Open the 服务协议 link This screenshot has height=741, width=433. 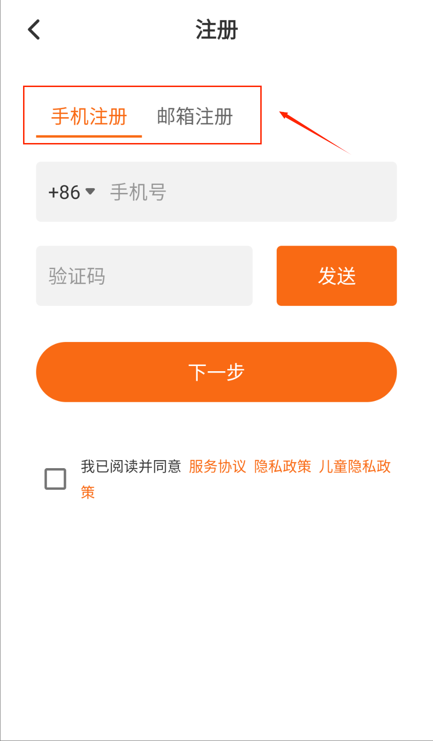point(217,466)
